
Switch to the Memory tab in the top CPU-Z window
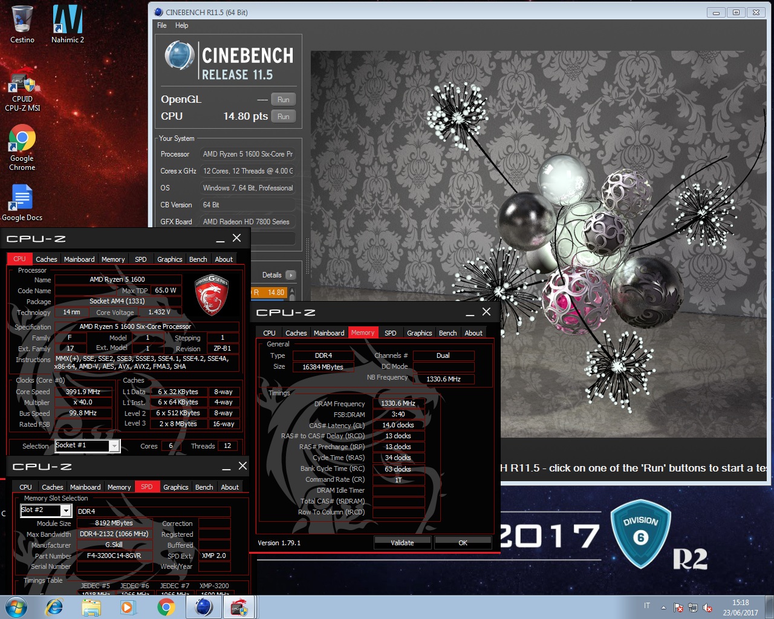(x=113, y=259)
